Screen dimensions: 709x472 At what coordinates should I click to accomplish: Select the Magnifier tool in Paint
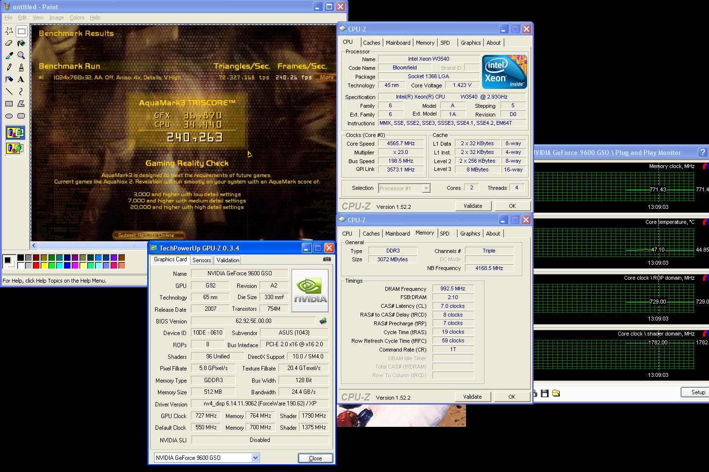pyautogui.click(x=21, y=55)
